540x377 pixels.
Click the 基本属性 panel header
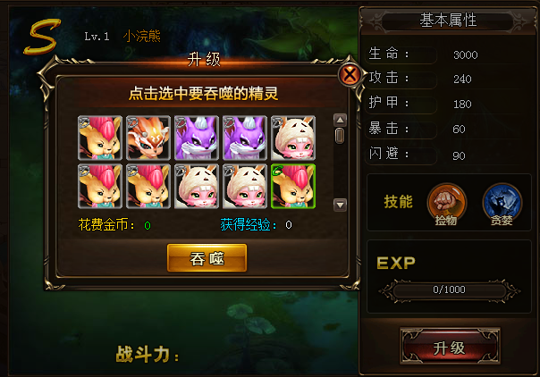click(448, 21)
